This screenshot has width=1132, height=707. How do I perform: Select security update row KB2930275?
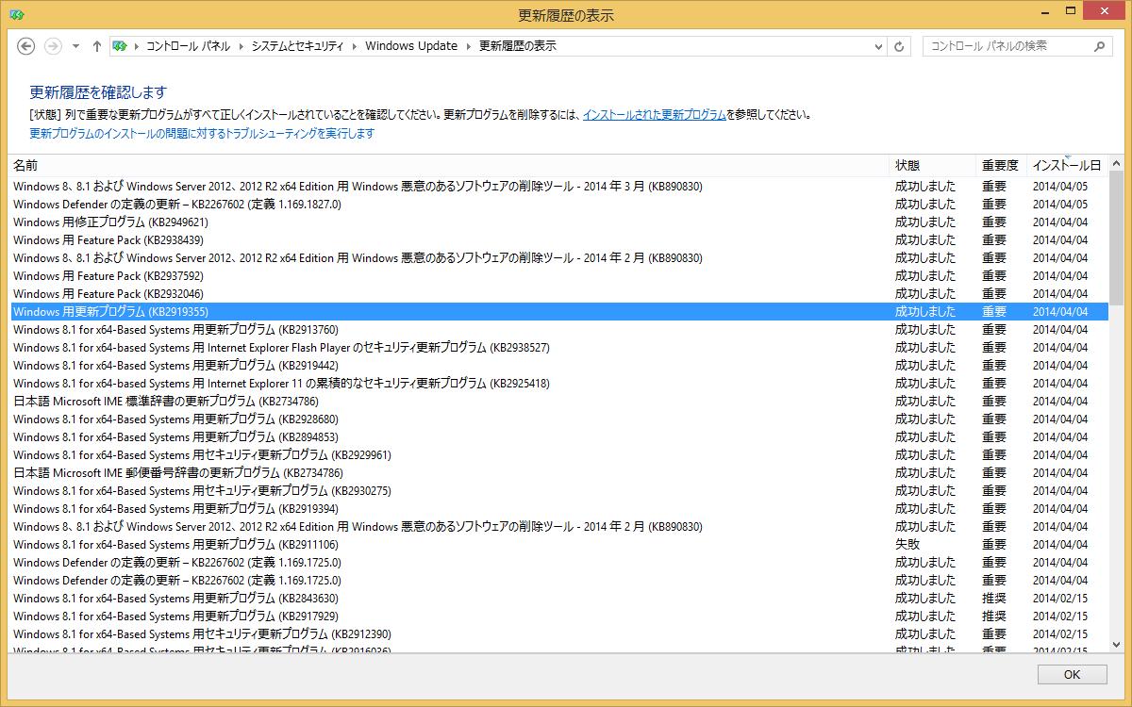pyautogui.click(x=559, y=491)
